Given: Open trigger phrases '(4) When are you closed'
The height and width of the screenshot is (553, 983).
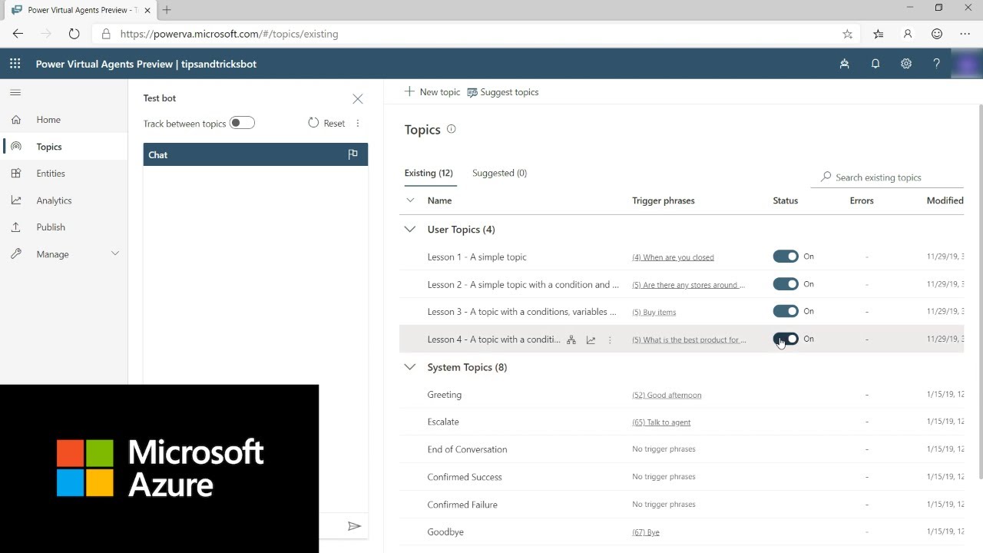Looking at the screenshot, I should click(x=673, y=257).
